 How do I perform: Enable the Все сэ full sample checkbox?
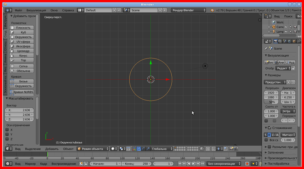point(266,140)
